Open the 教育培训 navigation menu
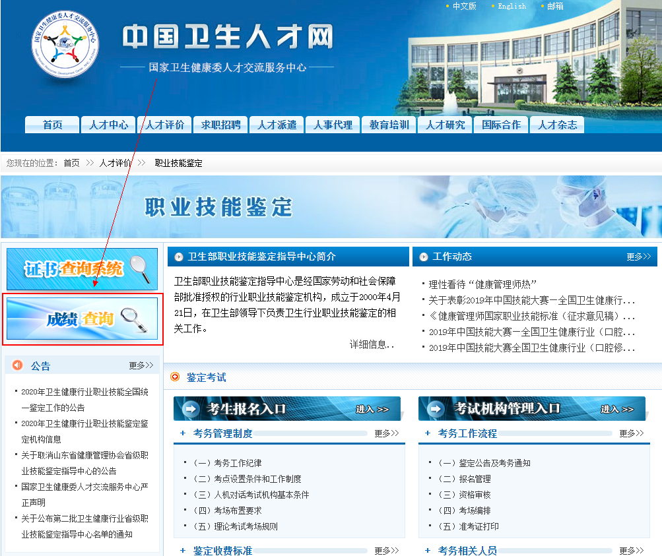 [388, 125]
